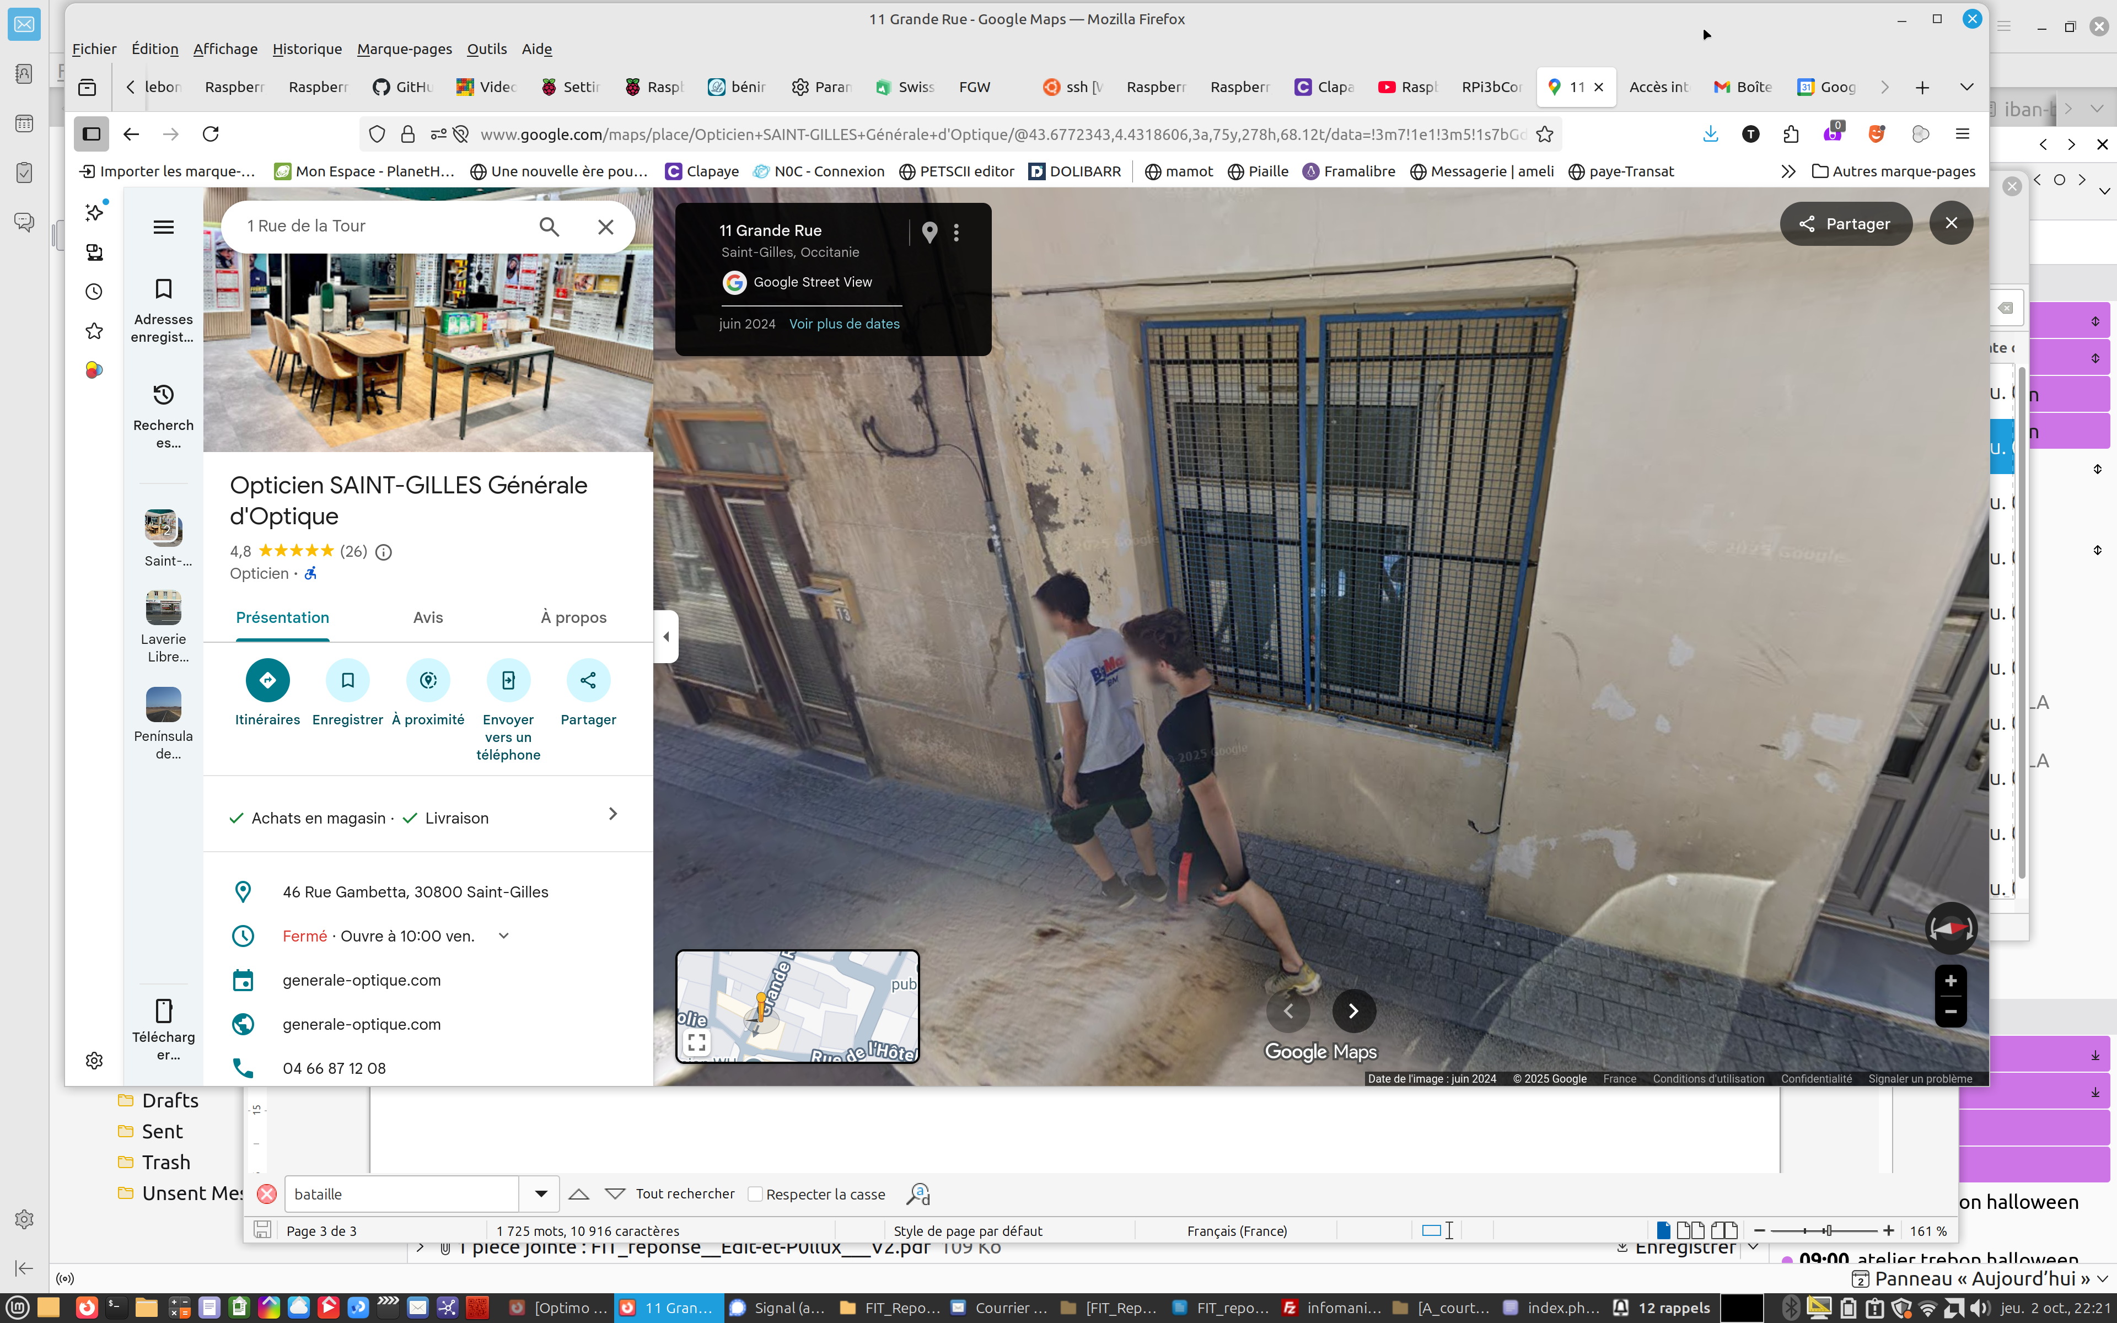
Task: Expand Achats en magasin services chevron
Action: pos(612,814)
